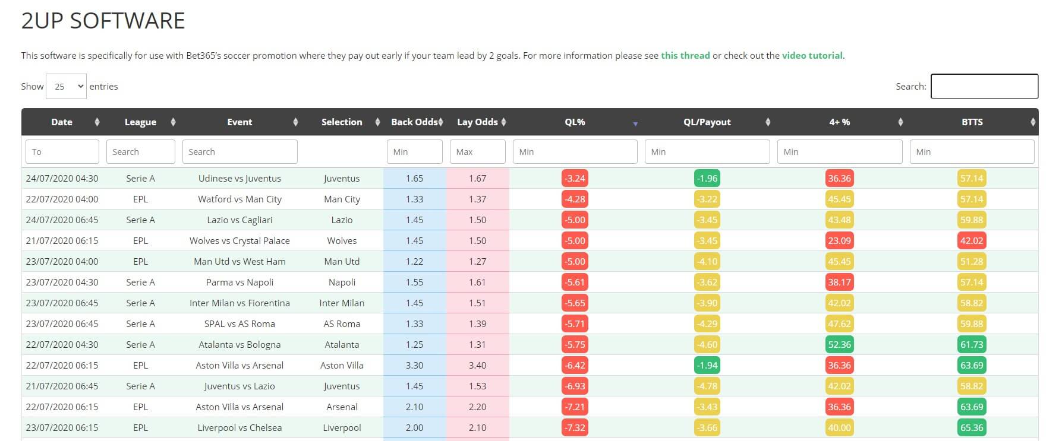This screenshot has height=441, width=1062.
Task: Select the Wolves vs Crystal Palace event
Action: tap(240, 241)
